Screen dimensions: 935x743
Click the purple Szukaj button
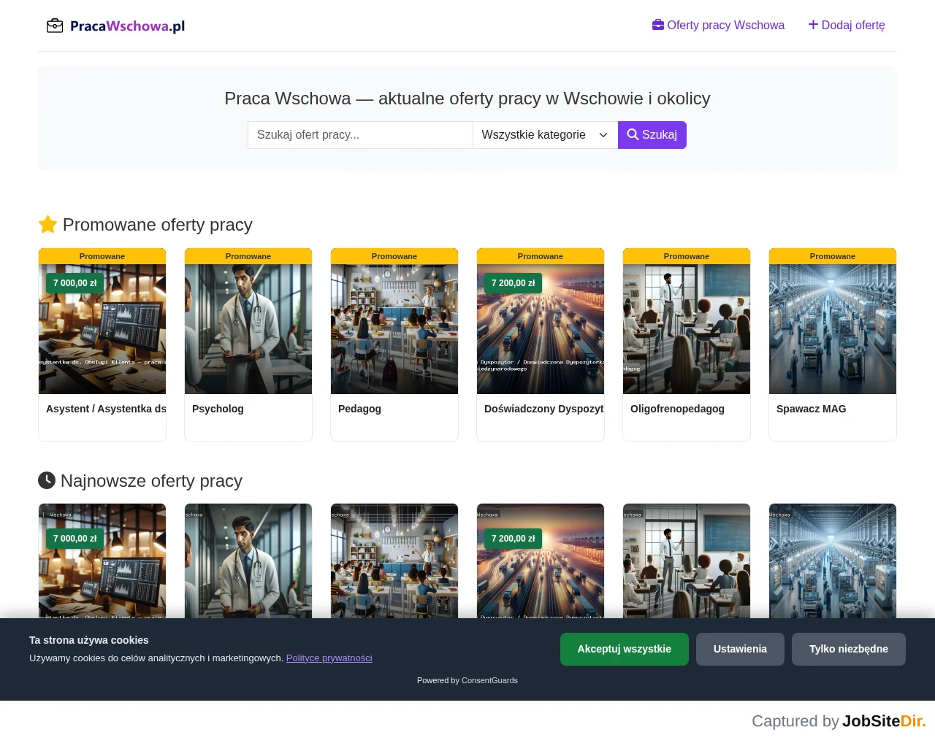click(652, 135)
